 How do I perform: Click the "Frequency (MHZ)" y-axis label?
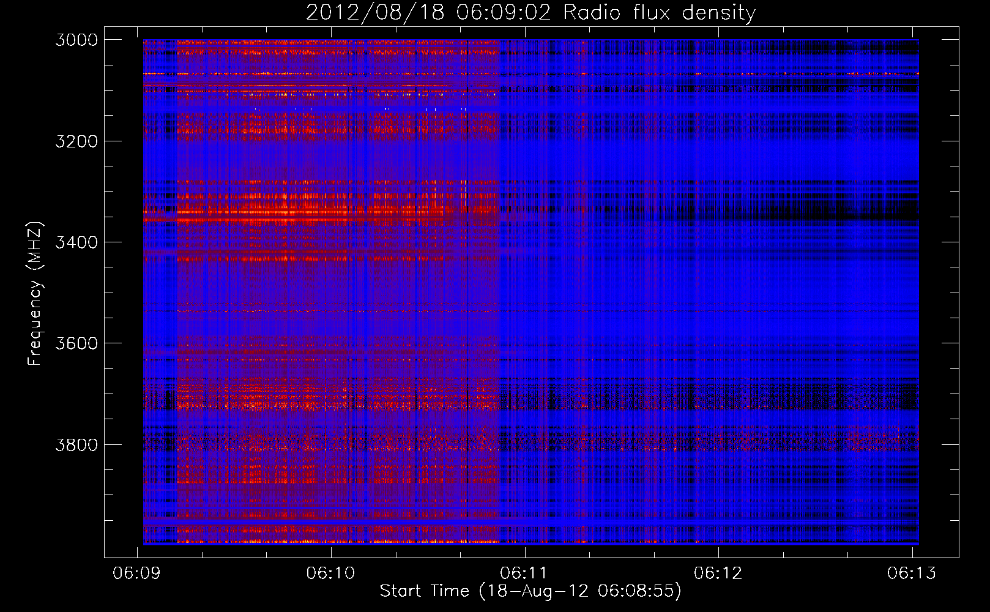35,294
